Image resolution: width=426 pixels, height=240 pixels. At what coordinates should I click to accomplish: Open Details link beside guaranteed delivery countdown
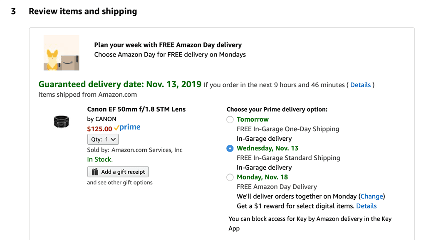click(x=360, y=85)
